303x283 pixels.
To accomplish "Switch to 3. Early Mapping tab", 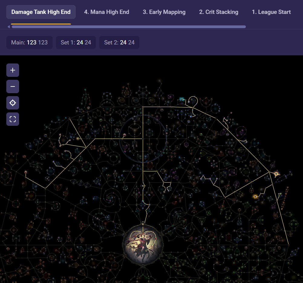I will point(164,12).
